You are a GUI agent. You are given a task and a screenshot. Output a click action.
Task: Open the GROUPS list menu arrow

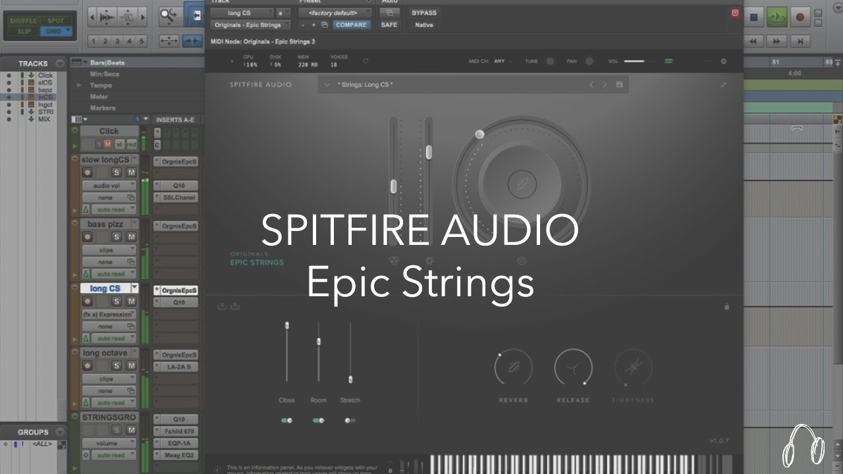61,432
